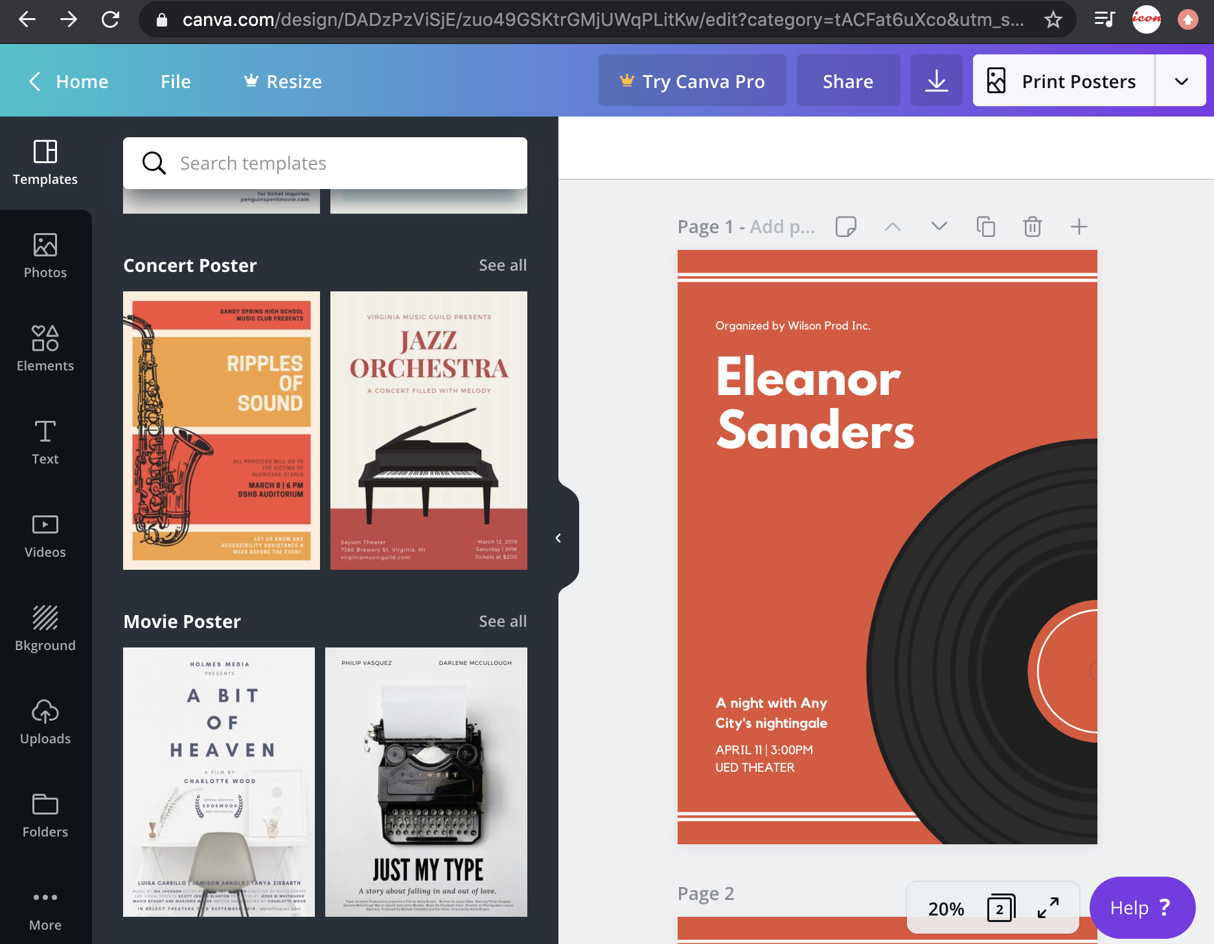Screen dimensions: 1214x944
Task: Select the Text tool in sidebar
Action: [45, 443]
